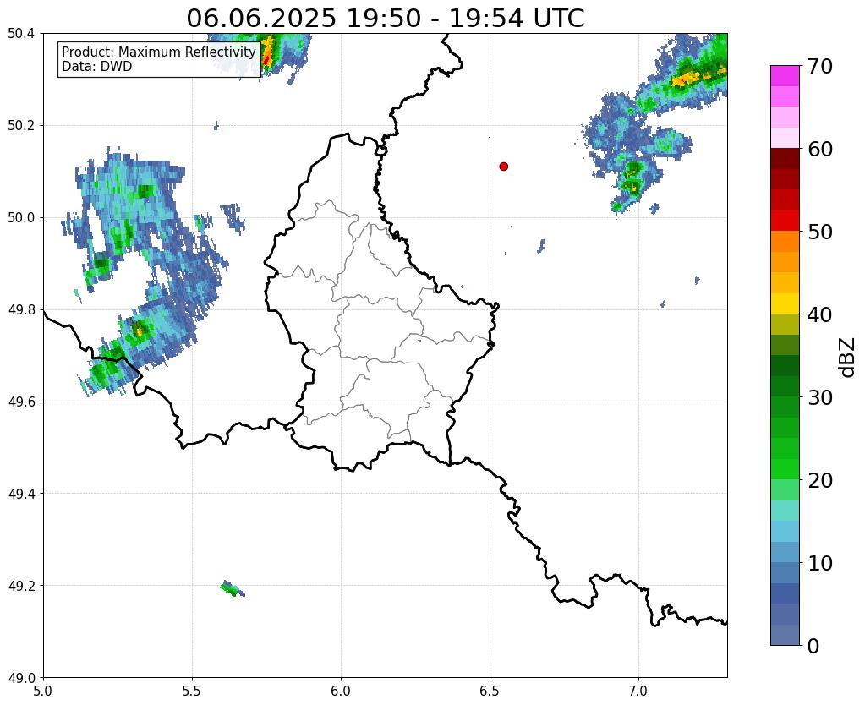This screenshot has height=705, width=865.
Task: Click the colorbar tick label 20
Action: [820, 480]
